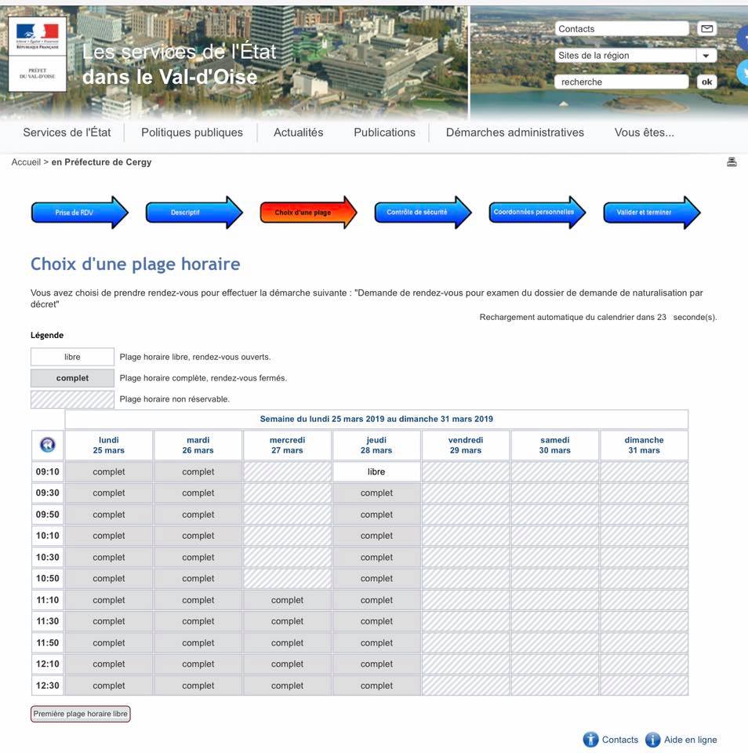Click complet cell lundi 09:10
Image resolution: width=748 pixels, height=753 pixels.
click(108, 471)
